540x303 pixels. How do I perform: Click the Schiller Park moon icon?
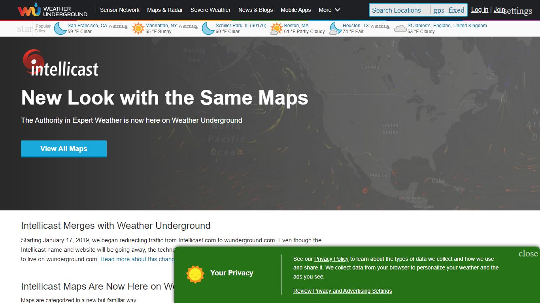tap(208, 28)
